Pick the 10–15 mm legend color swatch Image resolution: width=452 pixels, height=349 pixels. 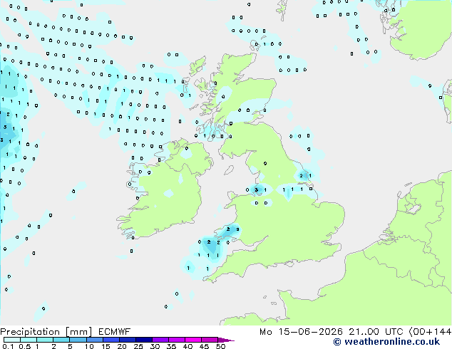(x=94, y=340)
